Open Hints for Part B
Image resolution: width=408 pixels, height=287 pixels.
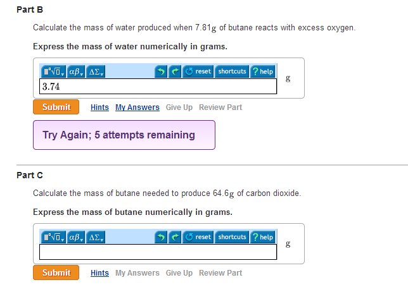click(99, 107)
